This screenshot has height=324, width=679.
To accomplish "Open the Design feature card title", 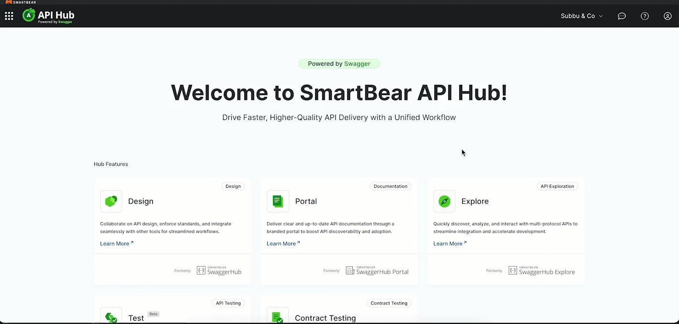I will pos(141,201).
